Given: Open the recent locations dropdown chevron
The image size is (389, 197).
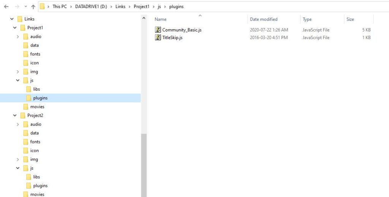Looking at the screenshot, I should pos(25,6).
